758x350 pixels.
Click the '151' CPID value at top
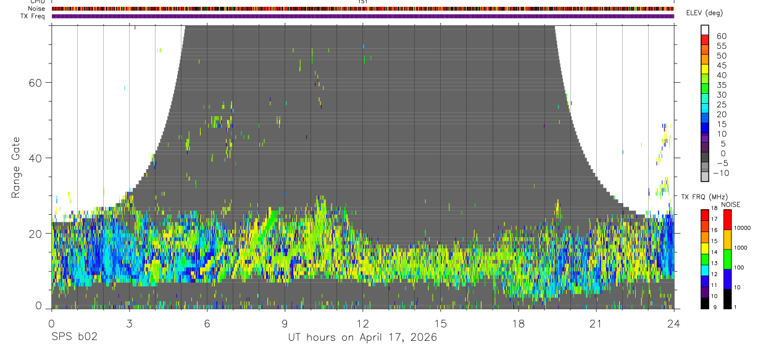[x=363, y=2]
